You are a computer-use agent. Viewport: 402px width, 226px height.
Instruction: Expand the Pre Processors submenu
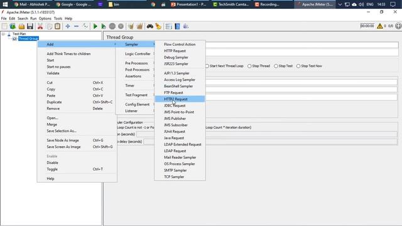(x=135, y=63)
